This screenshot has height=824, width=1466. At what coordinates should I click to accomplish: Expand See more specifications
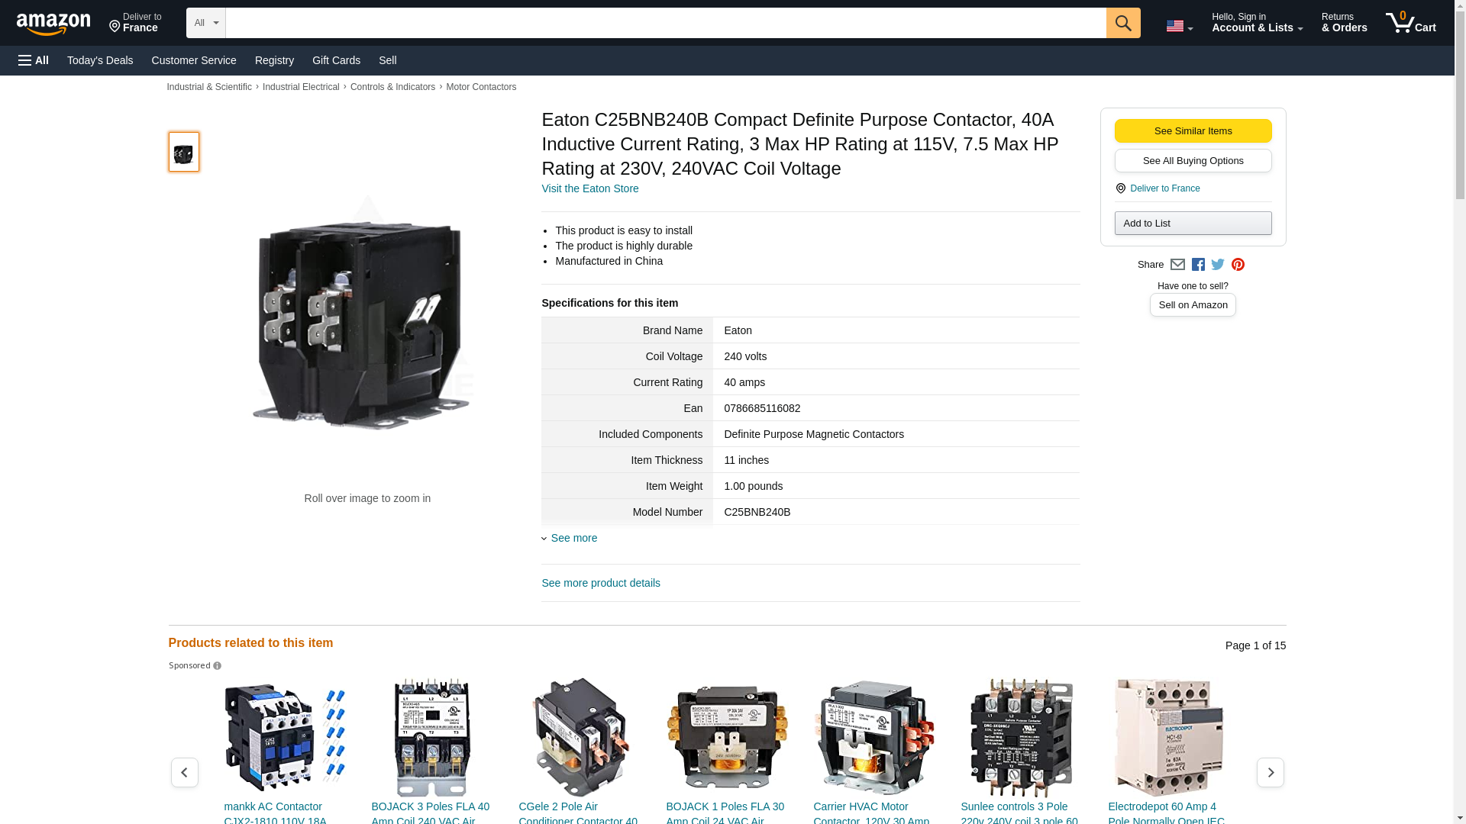coord(573,538)
